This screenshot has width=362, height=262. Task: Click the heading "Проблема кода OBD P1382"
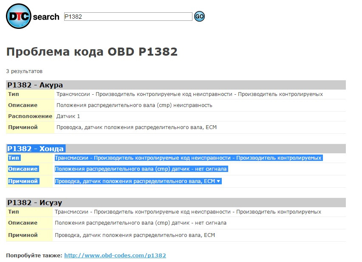pos(92,51)
